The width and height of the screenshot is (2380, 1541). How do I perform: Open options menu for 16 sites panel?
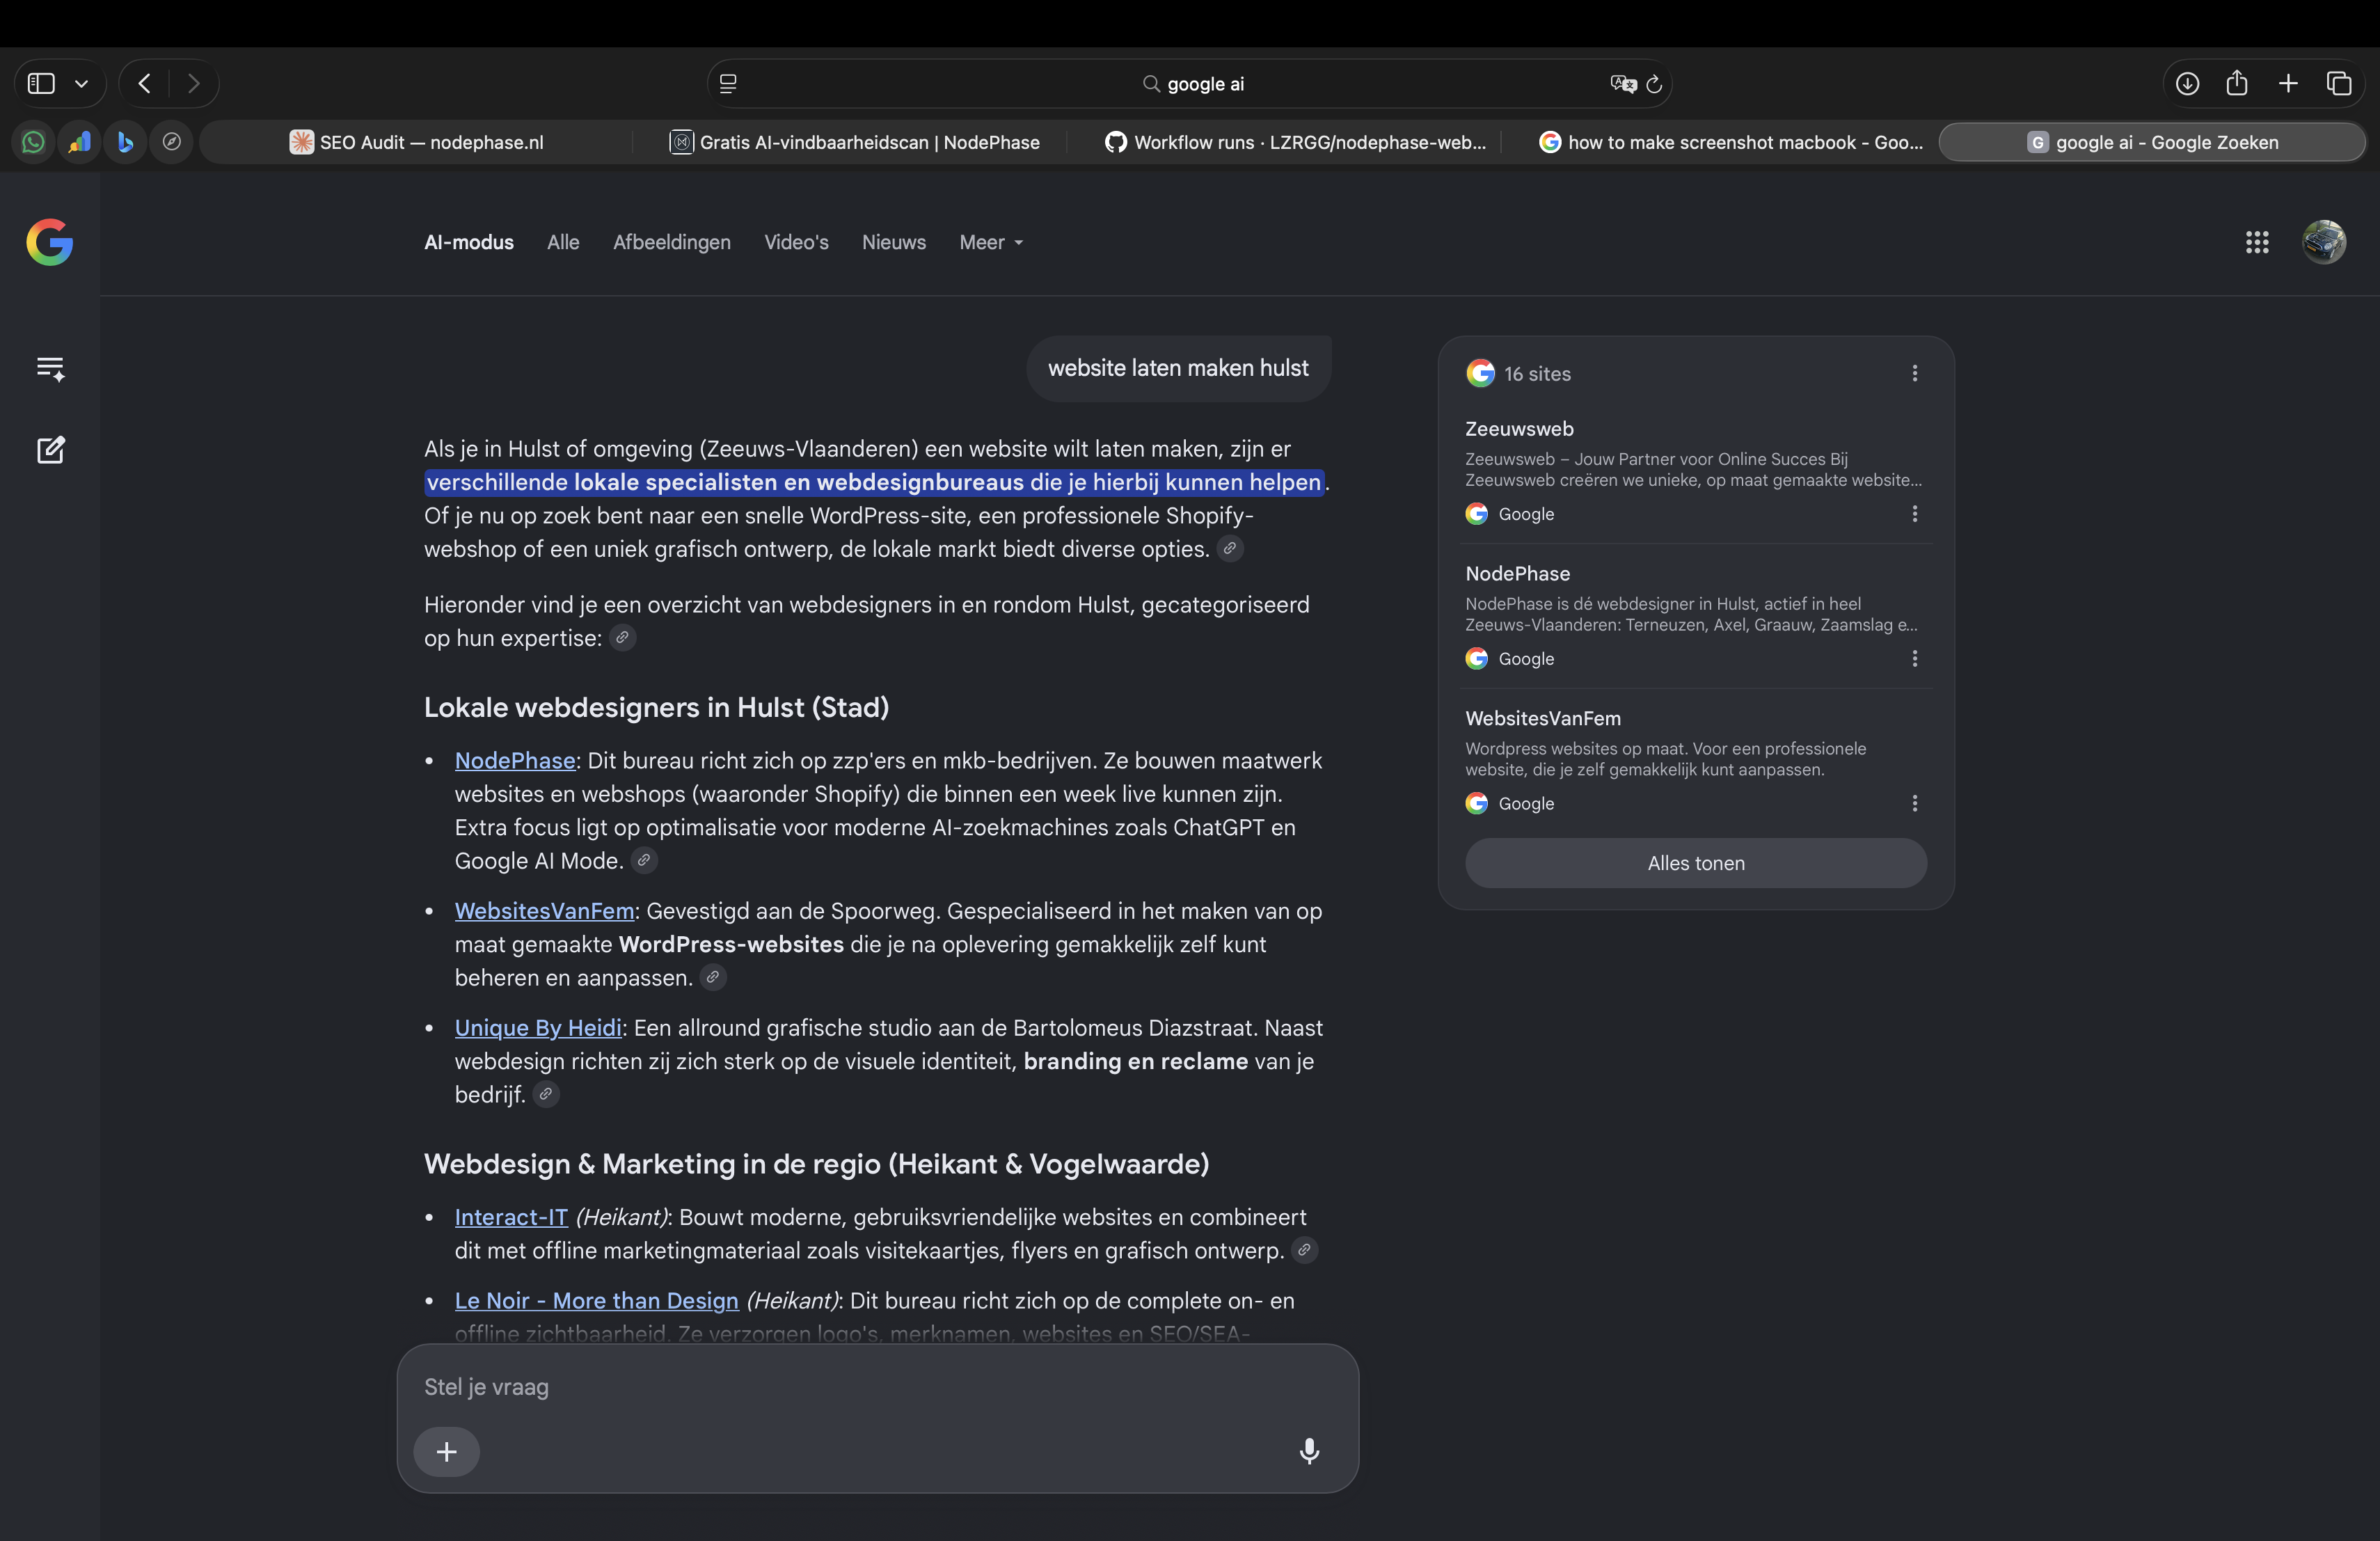(x=1914, y=373)
